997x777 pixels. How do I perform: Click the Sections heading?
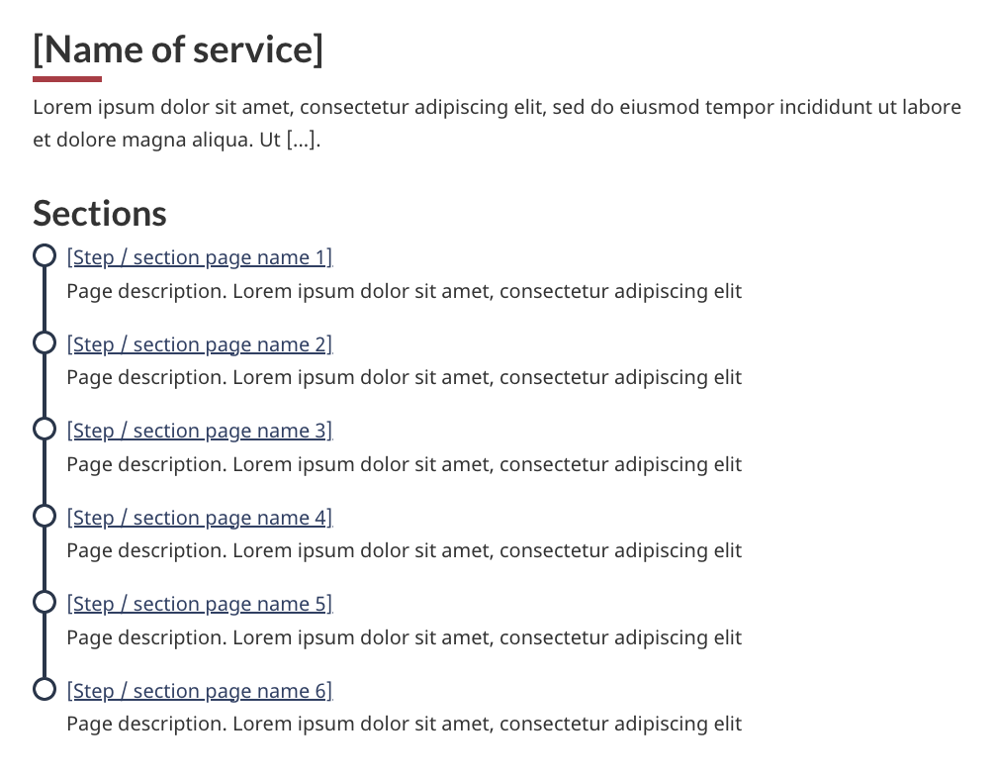point(100,213)
